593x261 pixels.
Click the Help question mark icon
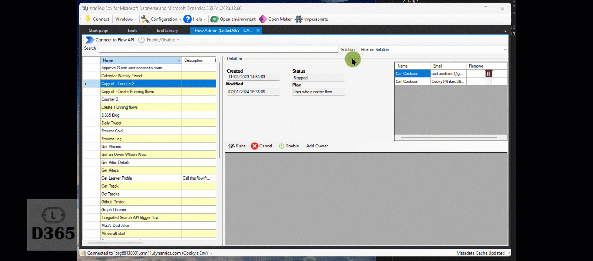pyautogui.click(x=187, y=19)
